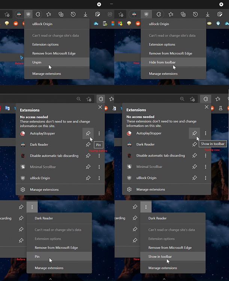Click Manage extensions gear row in Show in toolbar tooltip panel
The height and width of the screenshot is (281, 229).
167,190
